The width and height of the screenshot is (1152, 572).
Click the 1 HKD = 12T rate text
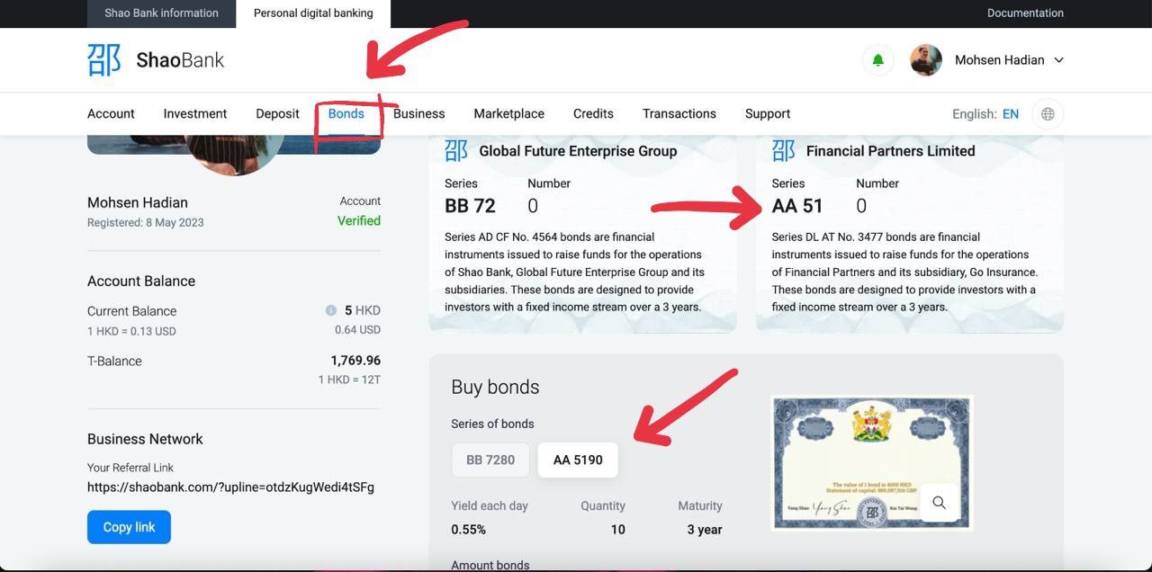click(350, 380)
